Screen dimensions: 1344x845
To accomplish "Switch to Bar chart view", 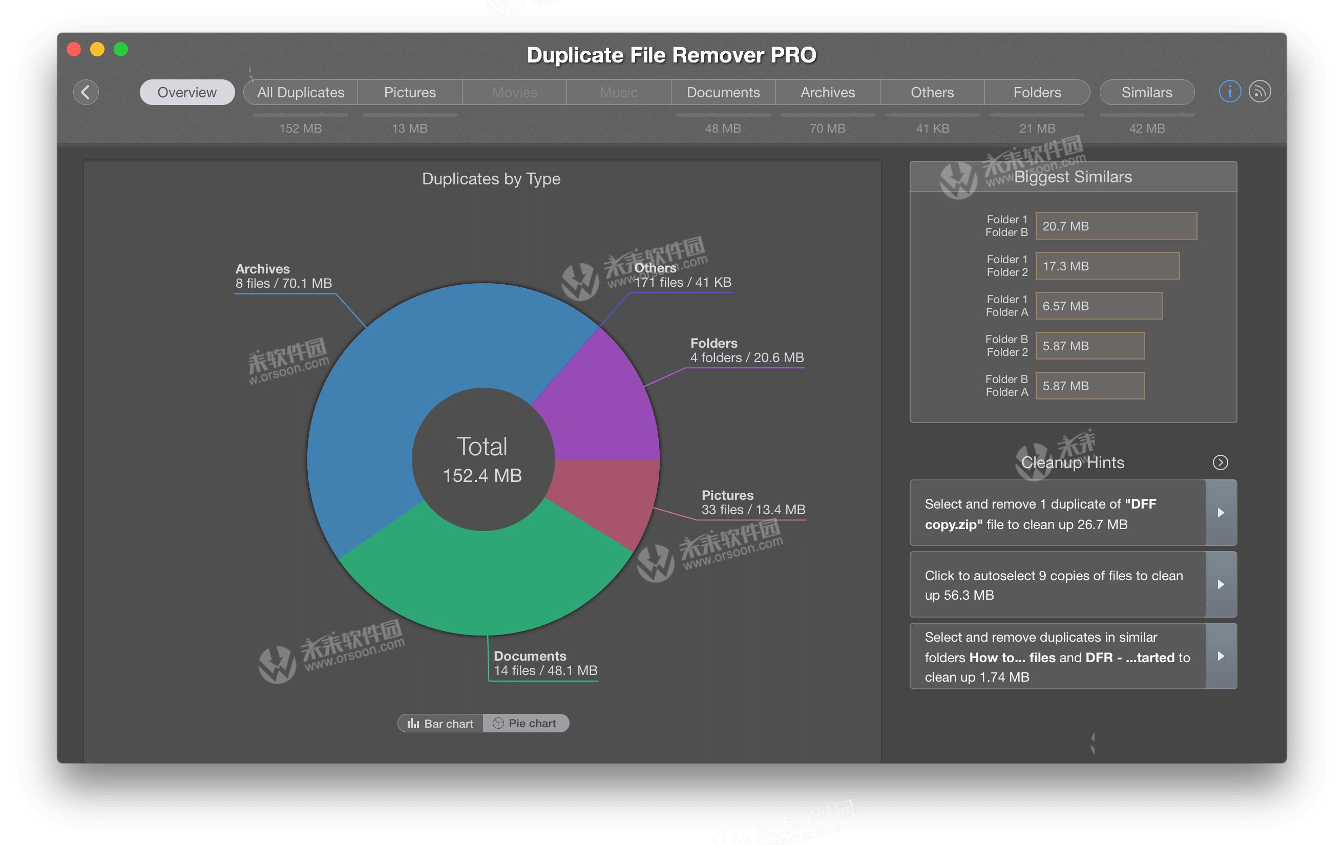I will [x=440, y=723].
